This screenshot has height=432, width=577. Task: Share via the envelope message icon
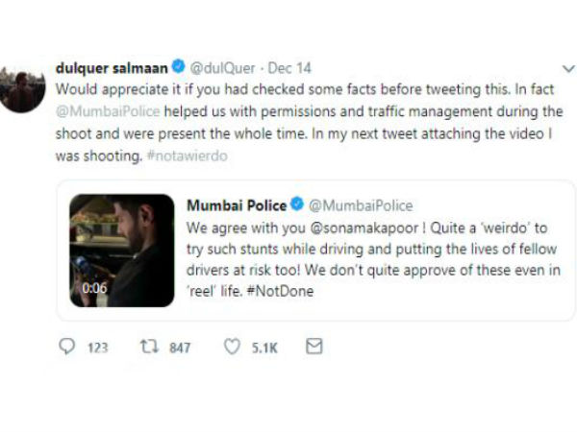pyautogui.click(x=314, y=348)
